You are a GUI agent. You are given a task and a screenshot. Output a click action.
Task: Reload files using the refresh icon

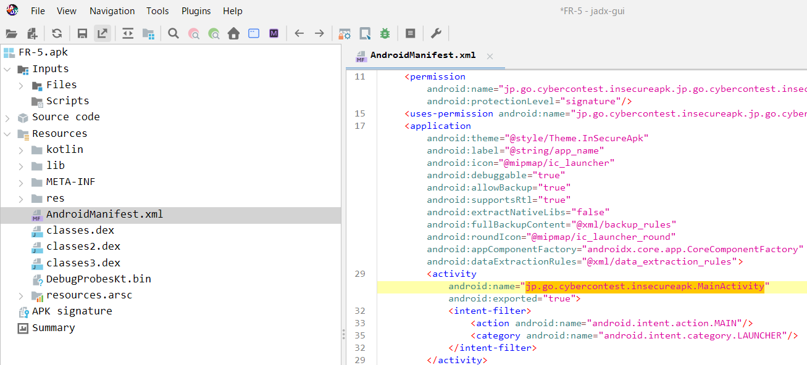(57, 33)
